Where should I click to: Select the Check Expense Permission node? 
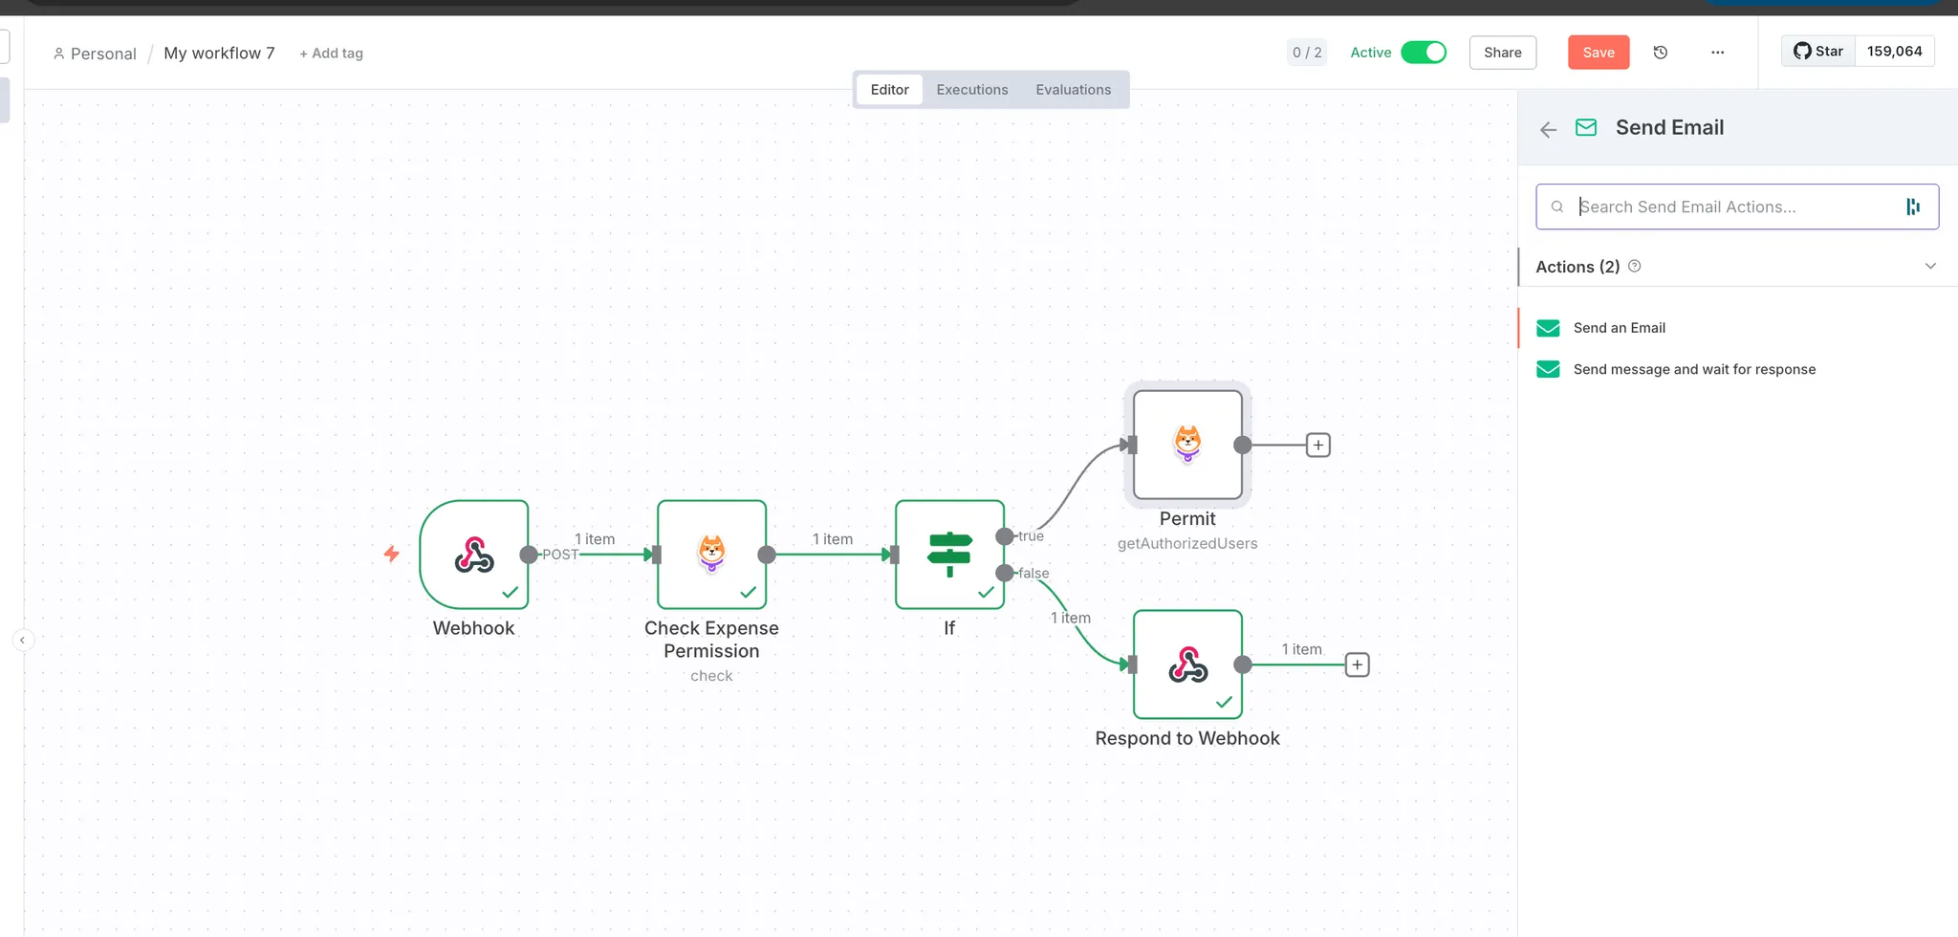711,555
